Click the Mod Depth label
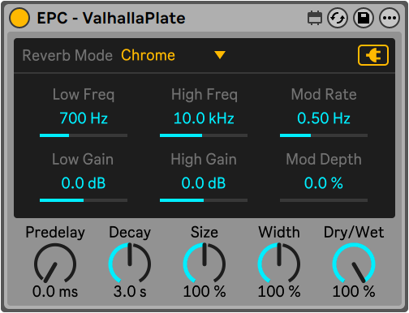409x313 pixels. pyautogui.click(x=324, y=160)
